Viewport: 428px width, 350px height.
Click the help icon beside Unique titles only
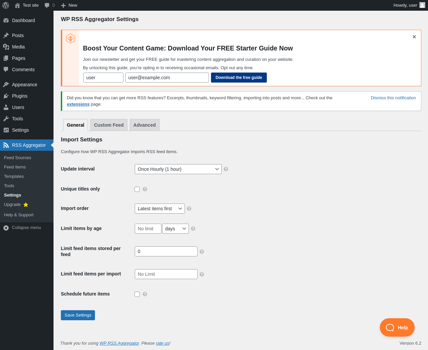coord(145,189)
